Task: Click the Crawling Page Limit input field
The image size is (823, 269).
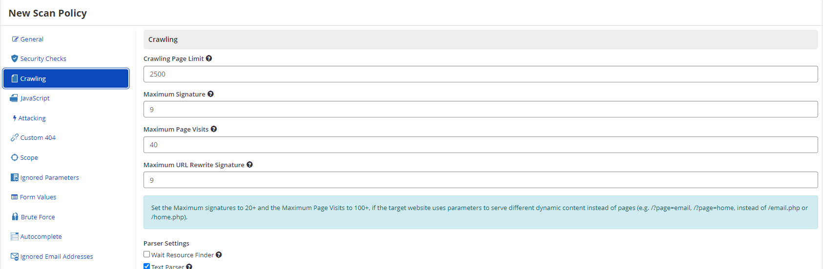Action: pos(480,74)
